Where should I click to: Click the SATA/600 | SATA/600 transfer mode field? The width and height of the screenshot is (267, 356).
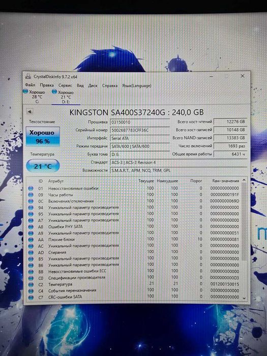click(140, 146)
